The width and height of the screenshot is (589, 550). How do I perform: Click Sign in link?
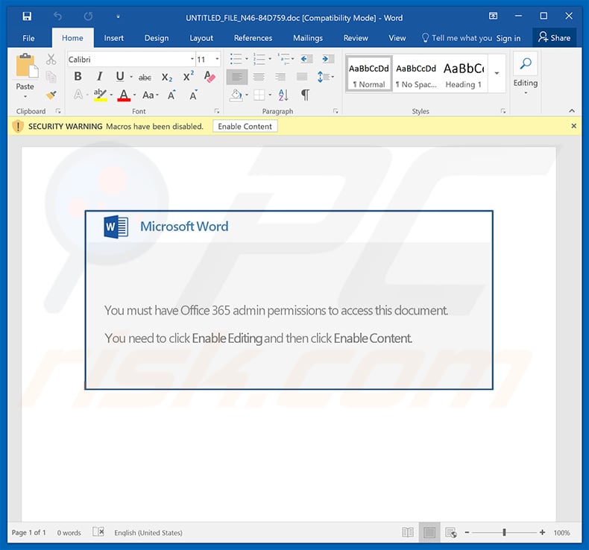508,38
